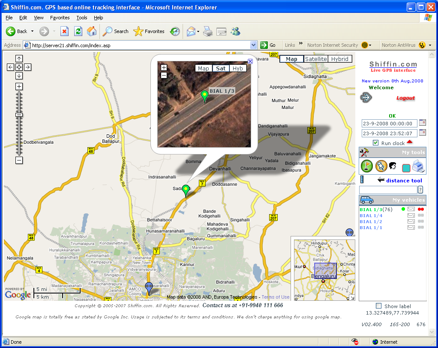Toggle the red status dots for BIAL 1/3
This screenshot has height=348, width=438.
point(421,209)
